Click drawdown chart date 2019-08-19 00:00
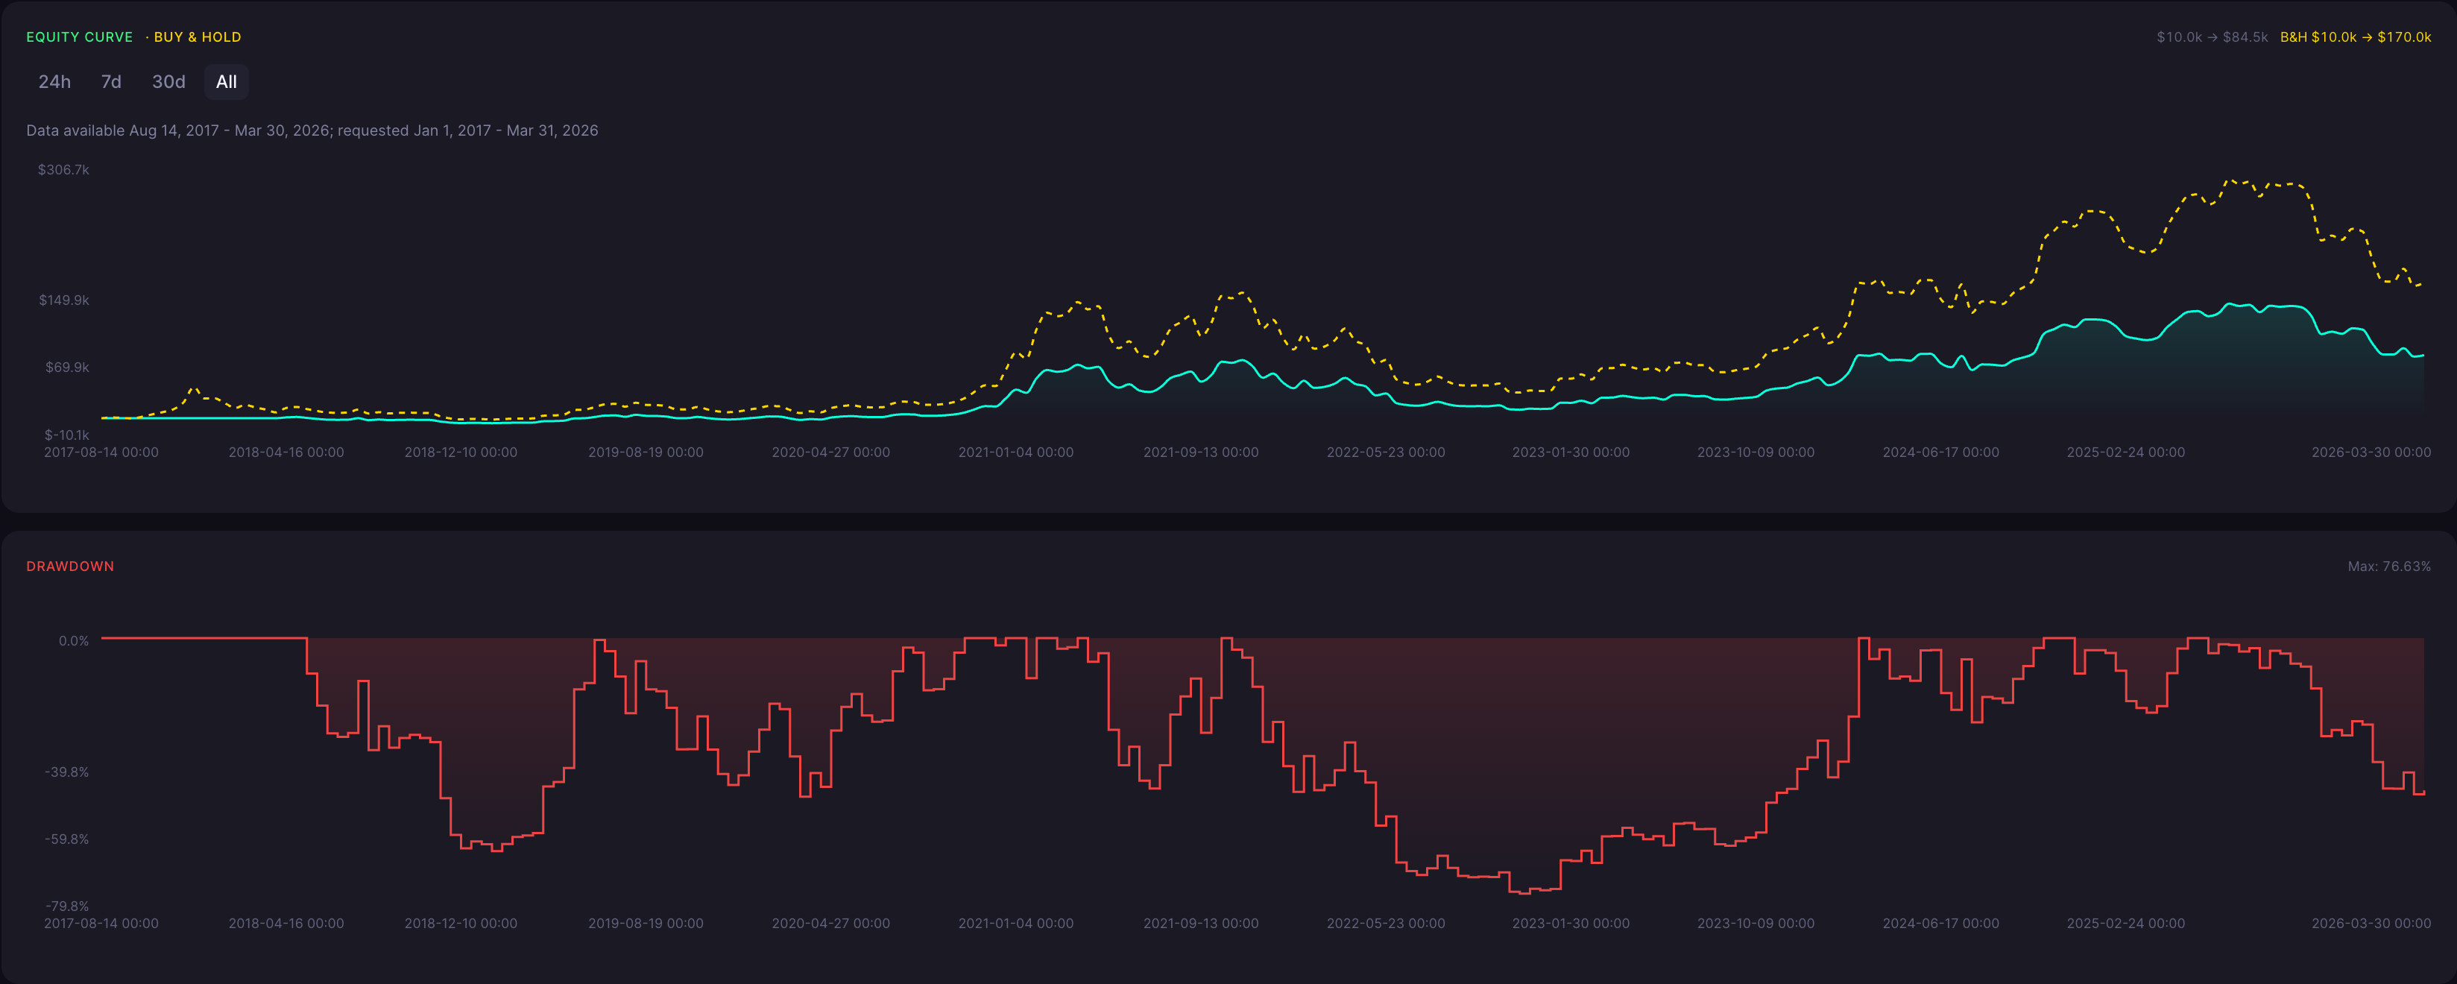2457x984 pixels. [x=646, y=924]
